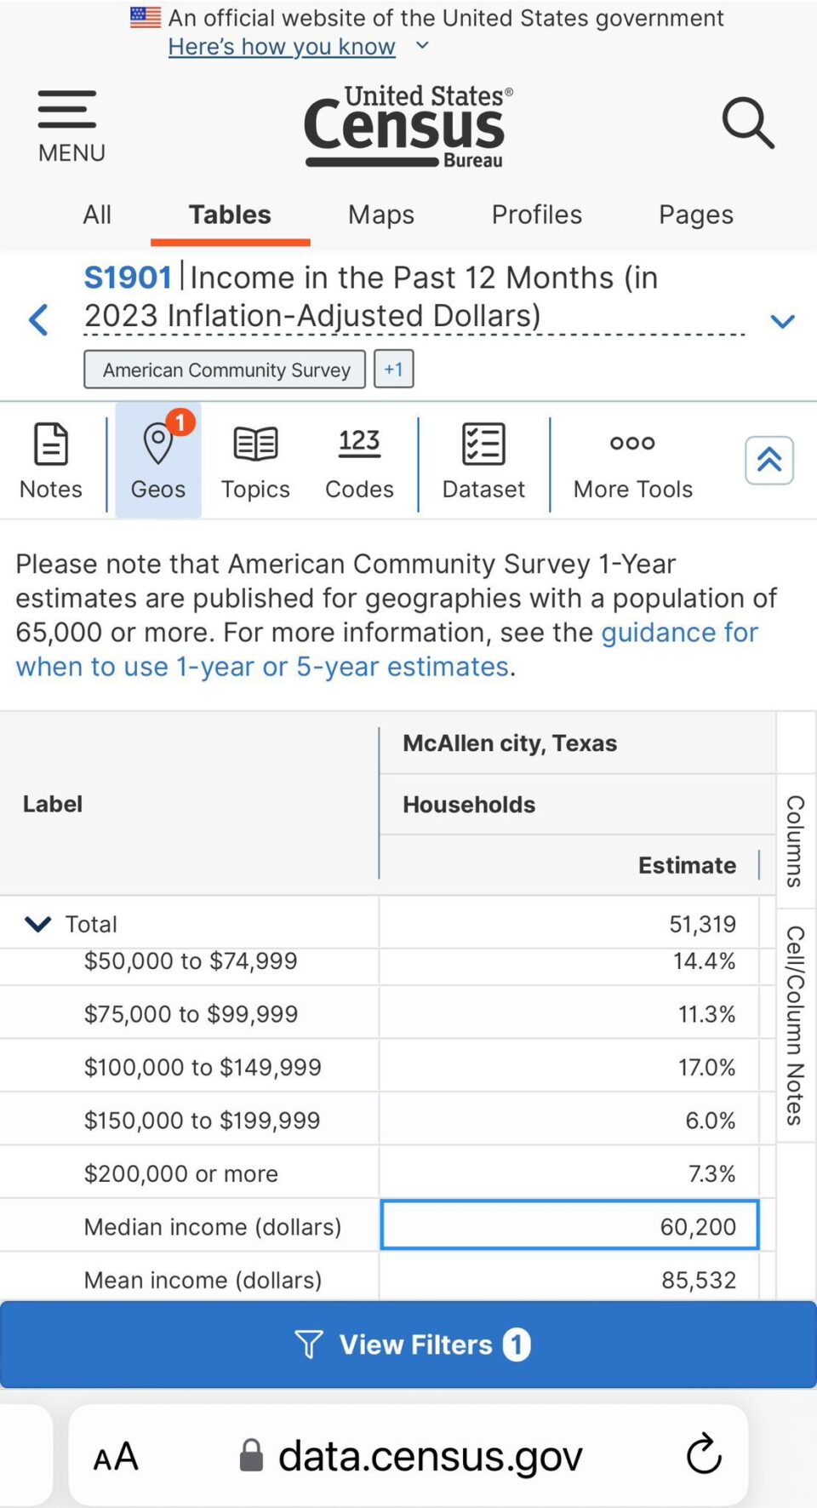This screenshot has height=1508, width=817.
Task: Switch to the Pages tab
Action: [x=696, y=215]
